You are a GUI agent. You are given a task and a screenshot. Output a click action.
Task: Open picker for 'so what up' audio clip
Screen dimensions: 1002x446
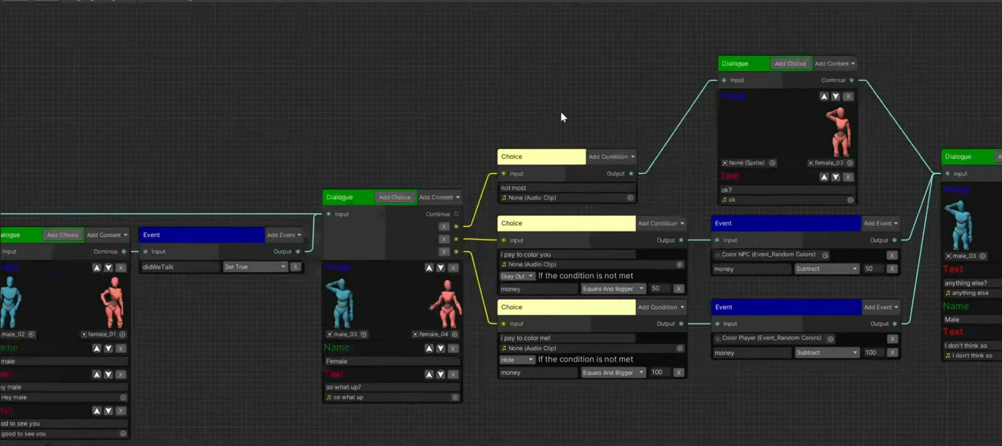[455, 397]
